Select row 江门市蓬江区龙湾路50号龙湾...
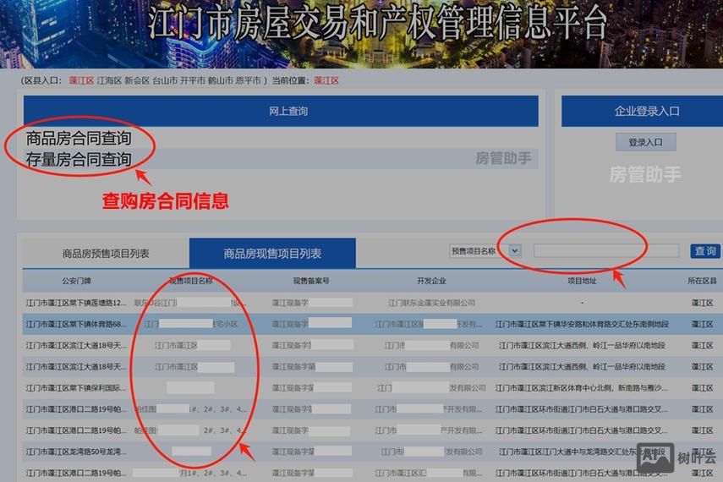Viewport: 723px width, 482px height. [373, 451]
